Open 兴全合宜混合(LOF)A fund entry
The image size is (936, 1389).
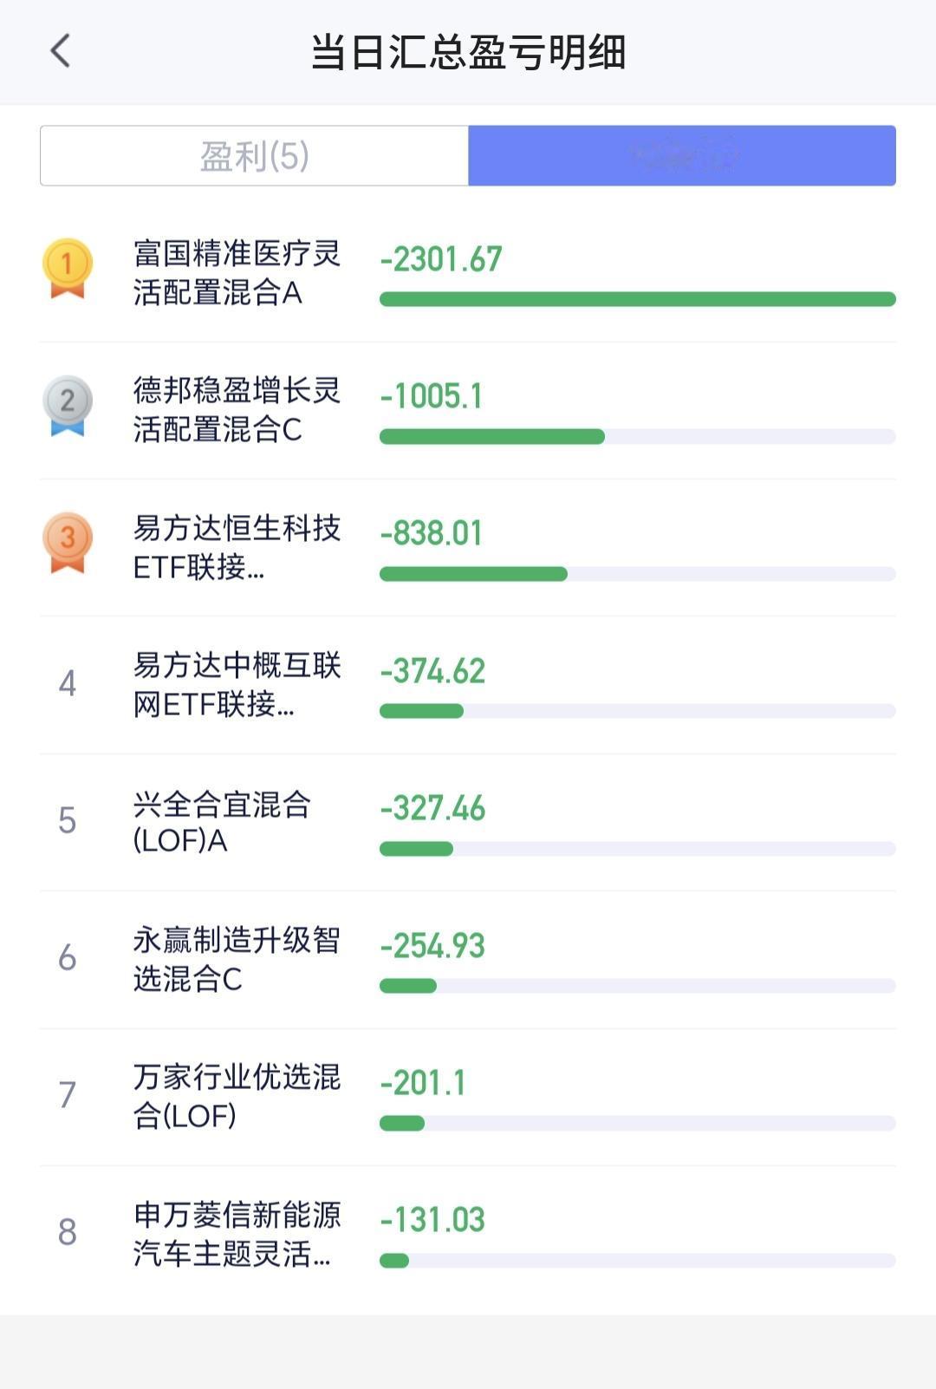click(468, 822)
